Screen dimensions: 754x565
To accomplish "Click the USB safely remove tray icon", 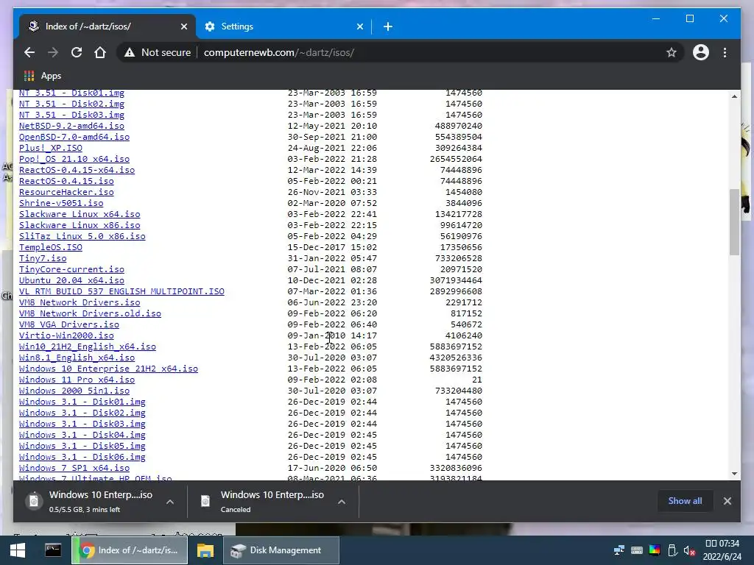I will pyautogui.click(x=672, y=550).
